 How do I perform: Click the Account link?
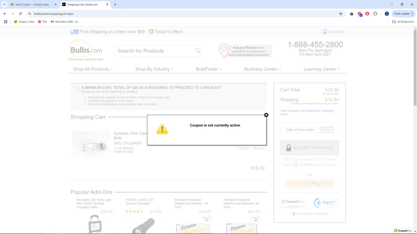[336, 32]
